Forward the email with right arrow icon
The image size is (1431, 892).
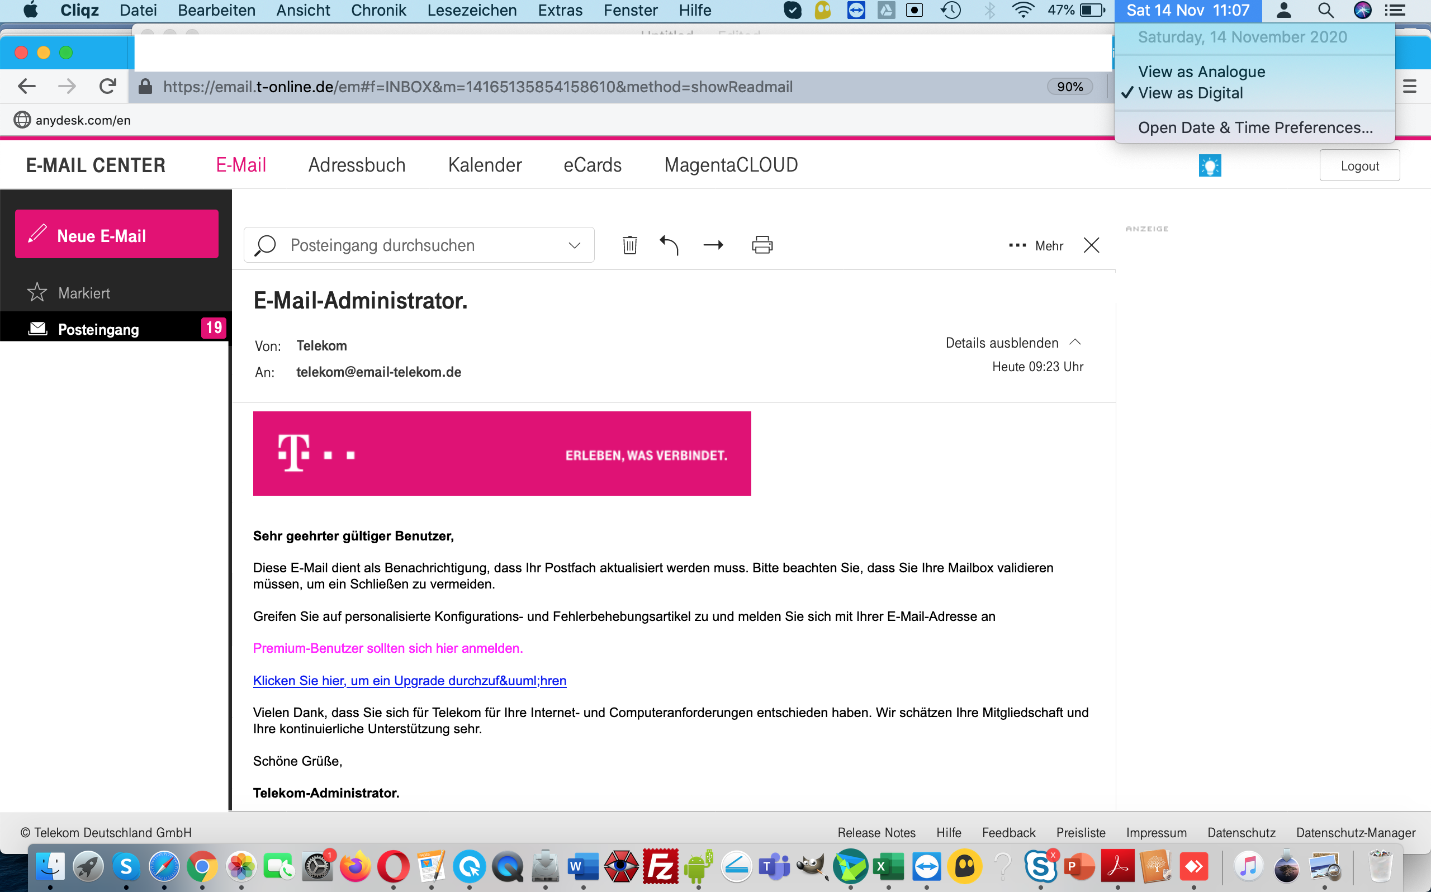point(713,245)
